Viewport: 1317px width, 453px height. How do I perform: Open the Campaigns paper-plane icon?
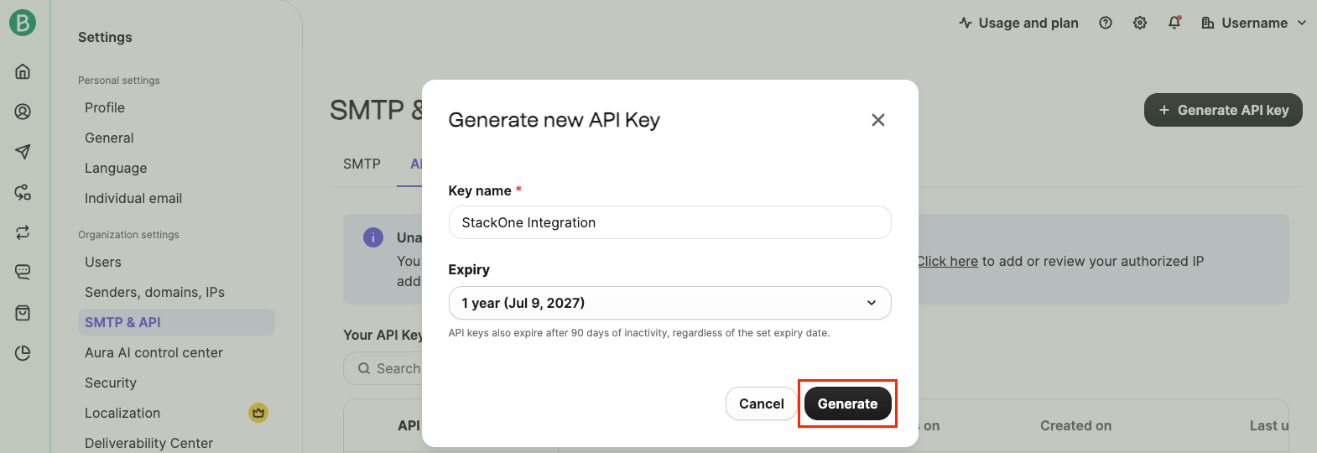pos(23,152)
